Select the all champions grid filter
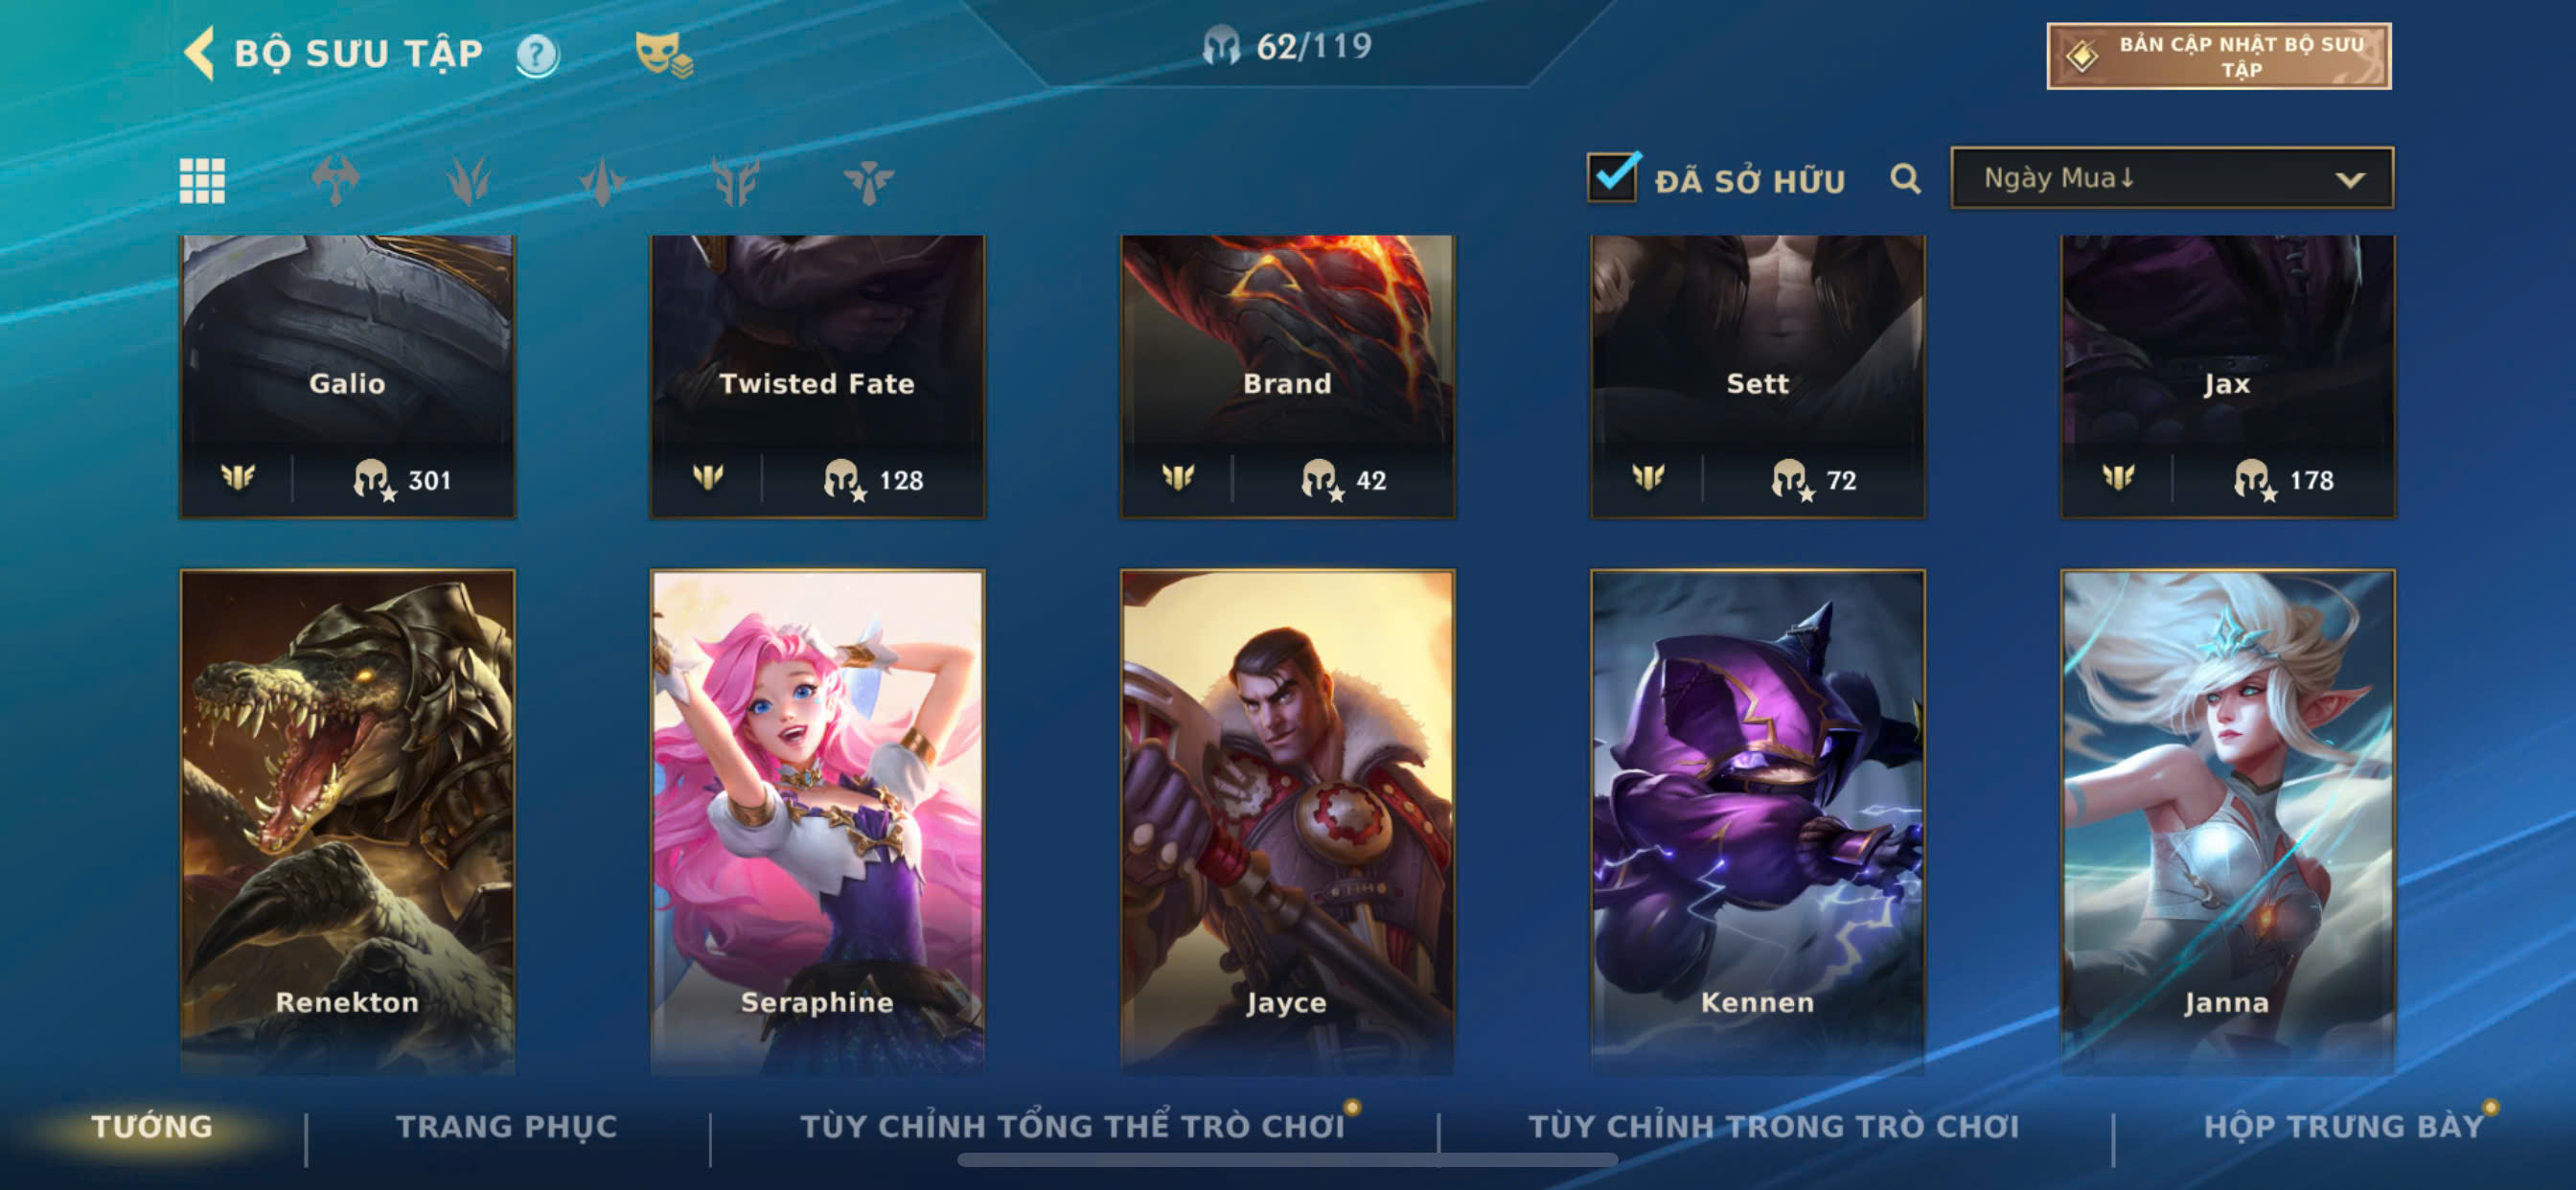Image resolution: width=2576 pixels, height=1190 pixels. pyautogui.click(x=202, y=181)
